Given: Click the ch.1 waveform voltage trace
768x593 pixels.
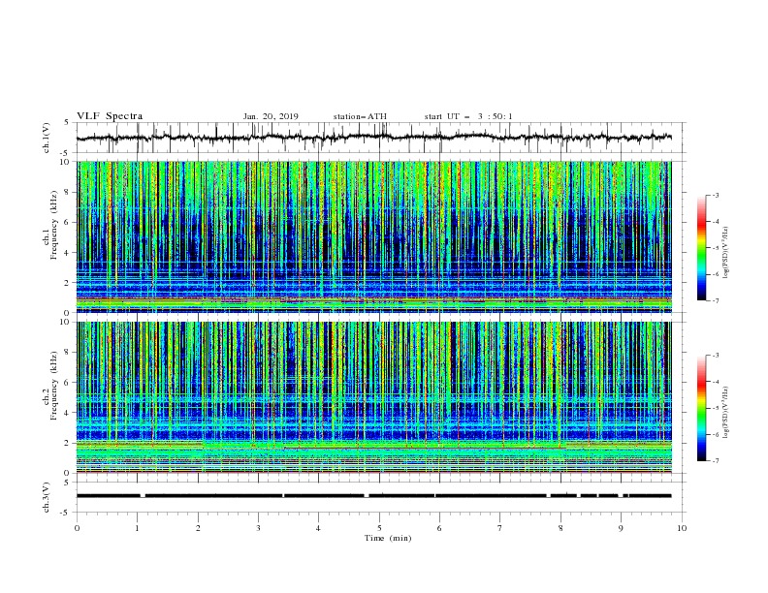Looking at the screenshot, I should (x=373, y=138).
